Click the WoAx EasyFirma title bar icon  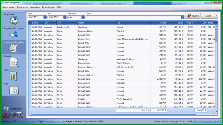click(3, 2)
